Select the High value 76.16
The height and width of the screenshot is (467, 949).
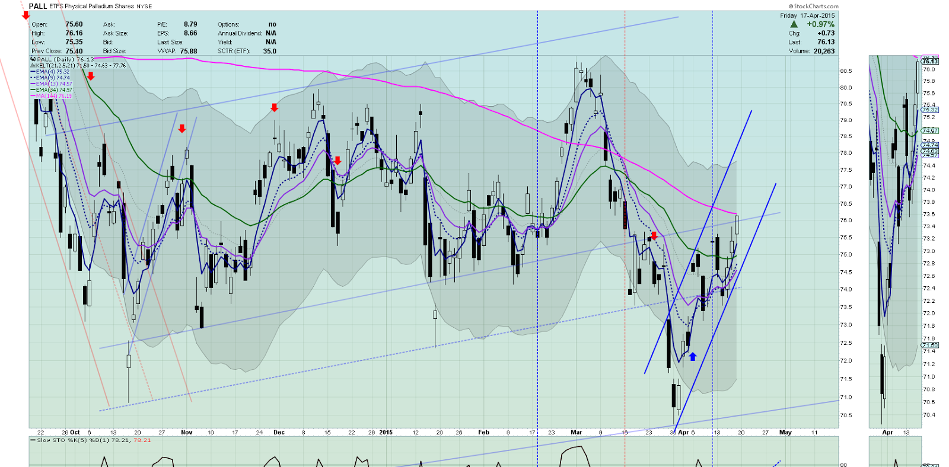[74, 33]
